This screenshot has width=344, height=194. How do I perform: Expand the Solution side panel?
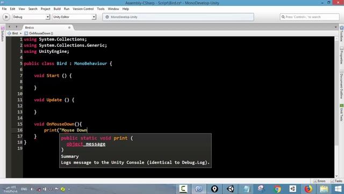tap(3, 34)
